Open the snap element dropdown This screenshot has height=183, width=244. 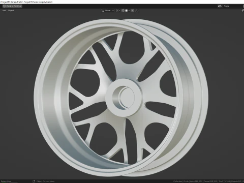(x=128, y=11)
